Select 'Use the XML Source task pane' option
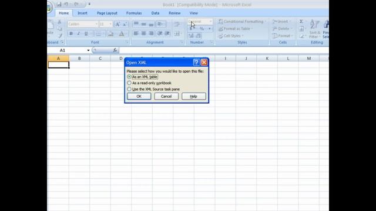 click(x=153, y=89)
